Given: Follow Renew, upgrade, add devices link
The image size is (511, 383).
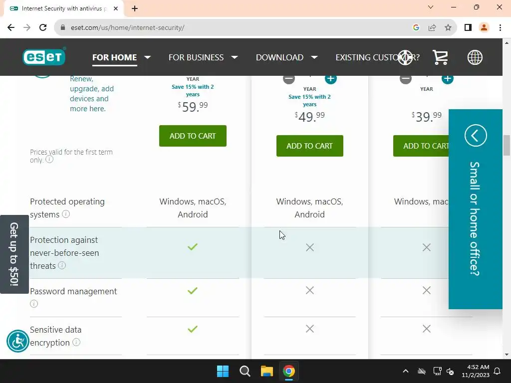Looking at the screenshot, I should [x=92, y=94].
